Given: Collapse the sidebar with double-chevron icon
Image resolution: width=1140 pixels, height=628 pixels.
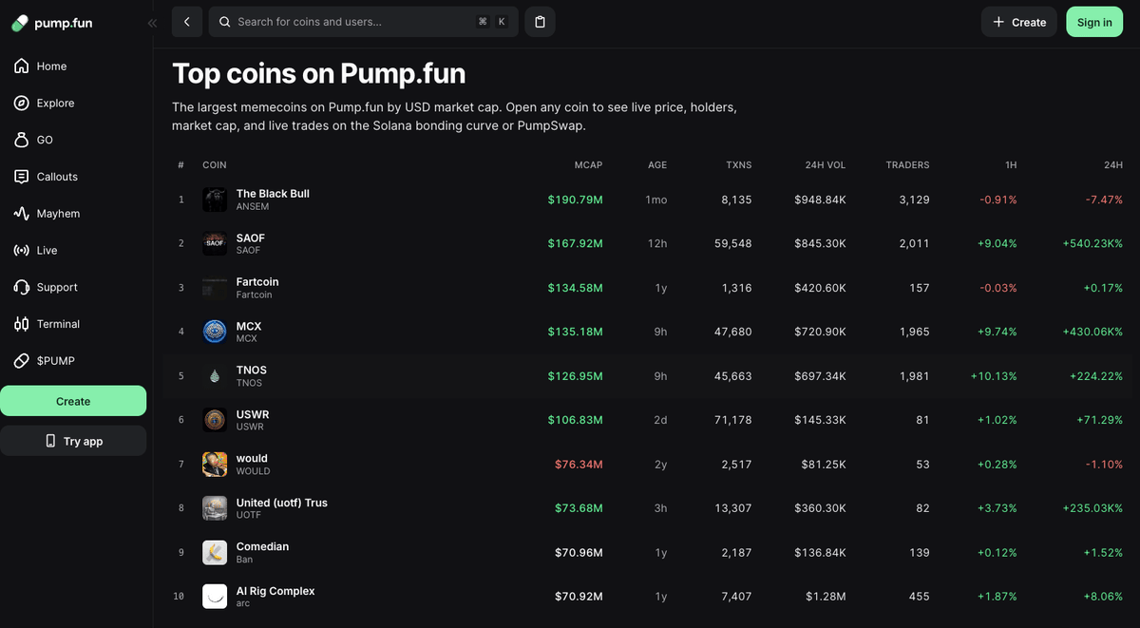Looking at the screenshot, I should click(152, 23).
